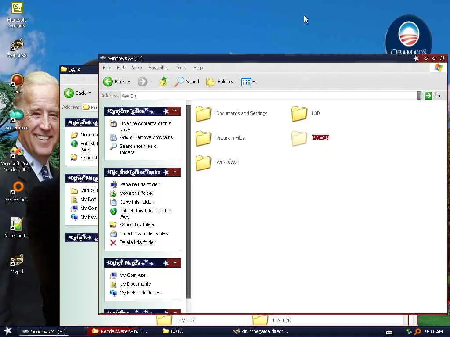Click the Windows flag logo in E: window

tap(439, 68)
